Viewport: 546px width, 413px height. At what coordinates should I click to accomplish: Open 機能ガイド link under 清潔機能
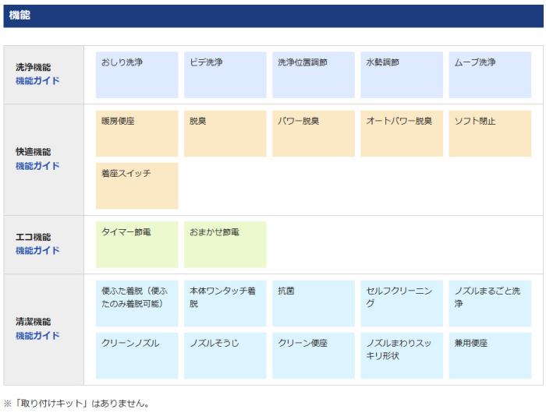coord(37,336)
